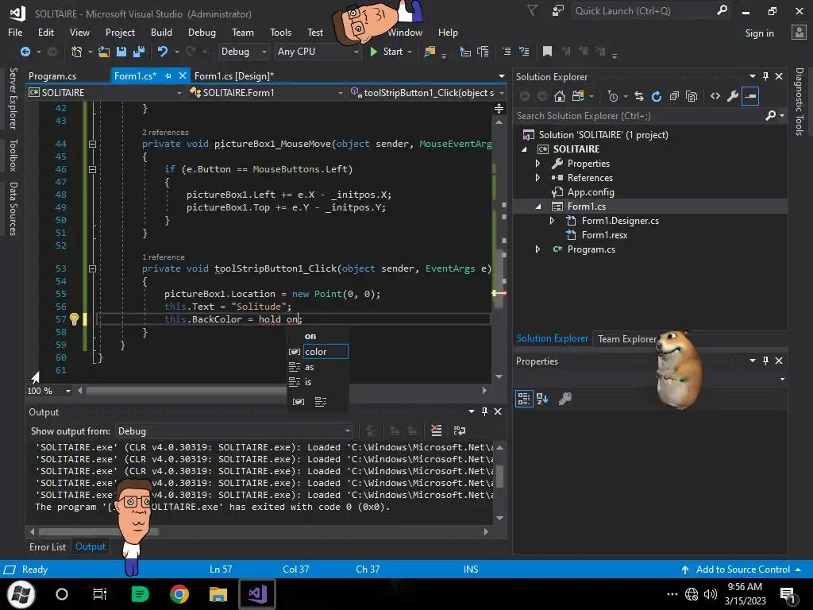
Task: Click Sync with Active Document arrows
Action: click(639, 96)
